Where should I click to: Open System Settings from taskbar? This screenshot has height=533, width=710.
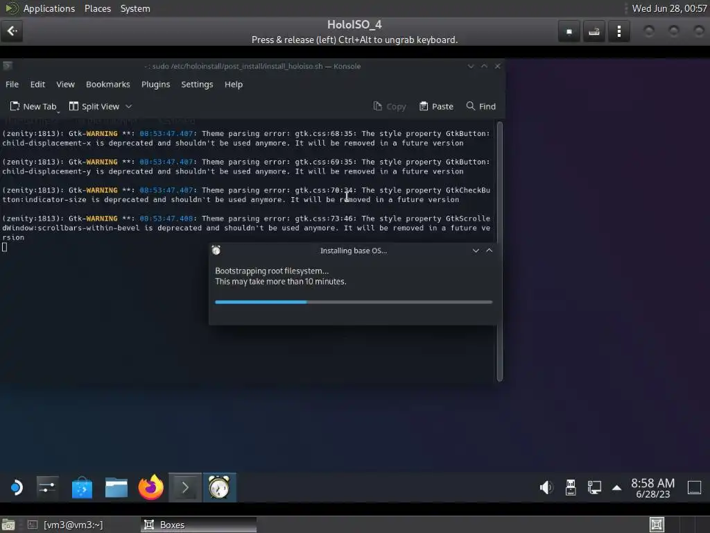pos(48,488)
